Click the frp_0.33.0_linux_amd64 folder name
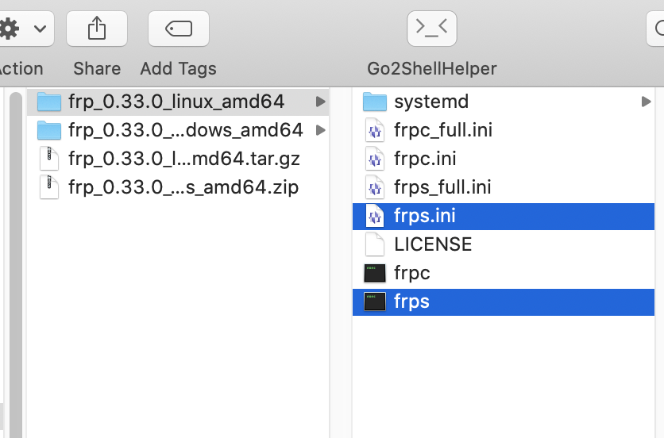The height and width of the screenshot is (438, 664). 176,102
